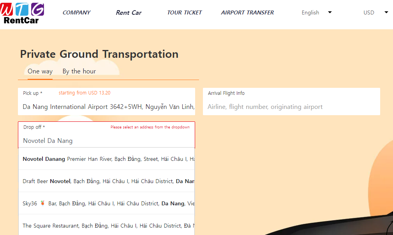Choose Draft Beer Novotel suggestion
Screen dimensions: 393x235
click(x=106, y=181)
